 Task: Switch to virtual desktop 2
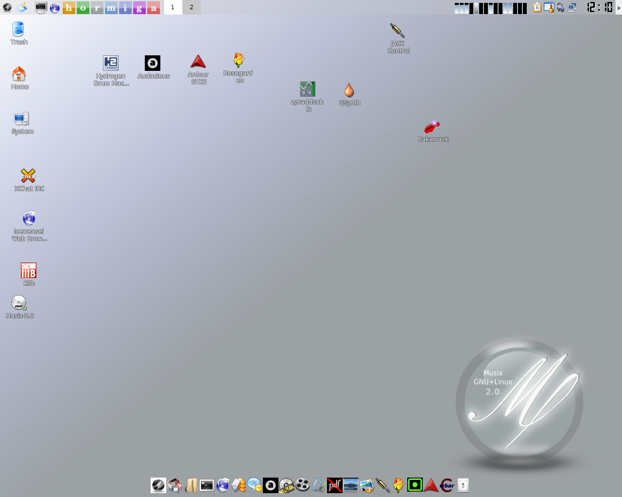(x=190, y=8)
